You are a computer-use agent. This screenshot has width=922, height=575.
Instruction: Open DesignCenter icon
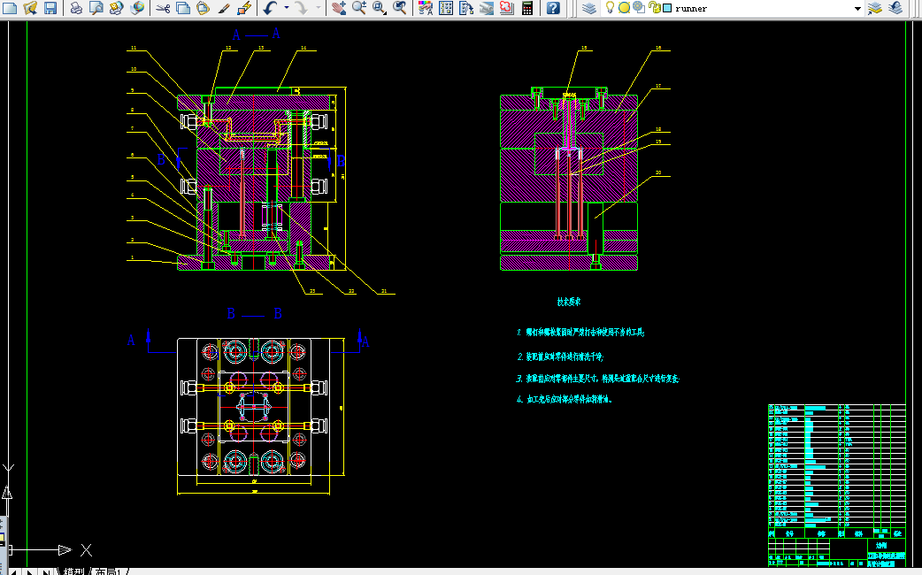446,8
